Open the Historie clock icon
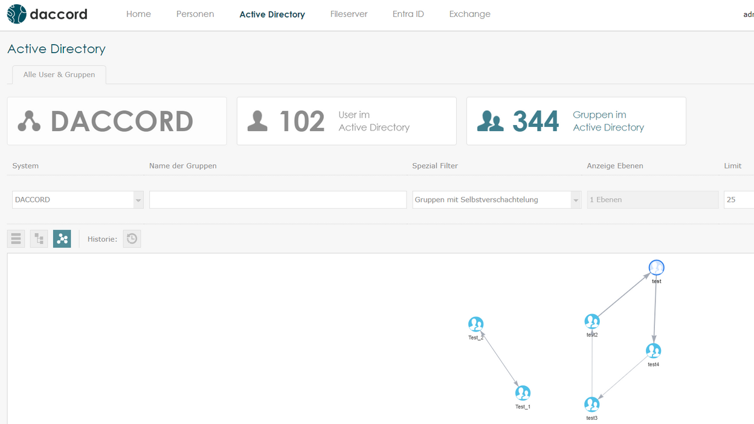 (x=132, y=239)
